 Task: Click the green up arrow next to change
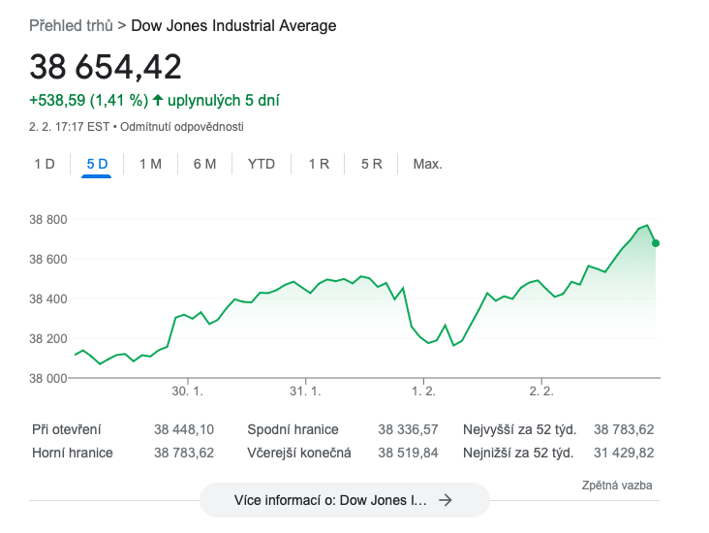(157, 100)
